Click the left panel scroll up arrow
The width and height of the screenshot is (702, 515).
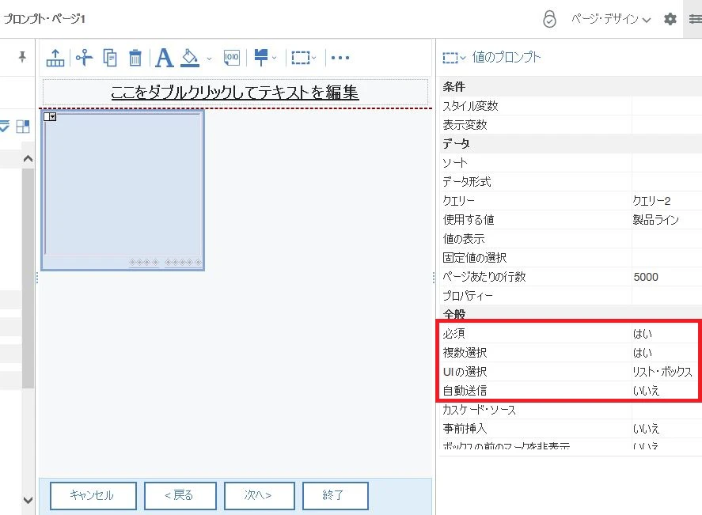tap(28, 158)
